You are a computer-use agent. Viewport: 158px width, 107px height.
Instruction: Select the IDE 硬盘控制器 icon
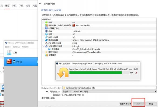[46, 43]
